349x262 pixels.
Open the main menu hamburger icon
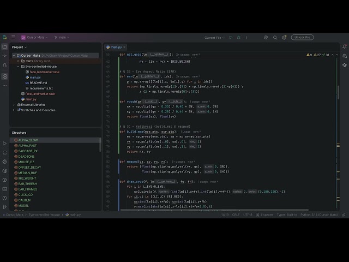pos(13,38)
